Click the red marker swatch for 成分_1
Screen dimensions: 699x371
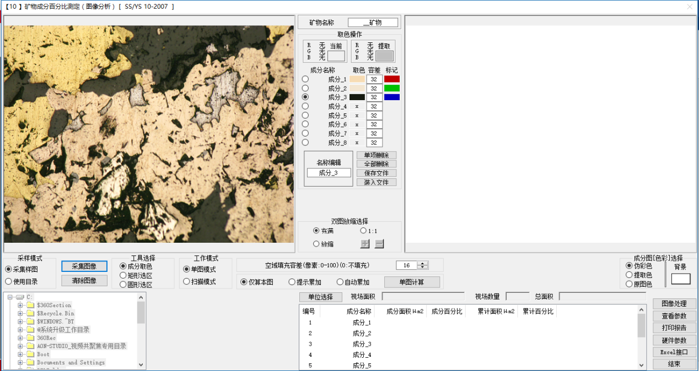click(392, 79)
